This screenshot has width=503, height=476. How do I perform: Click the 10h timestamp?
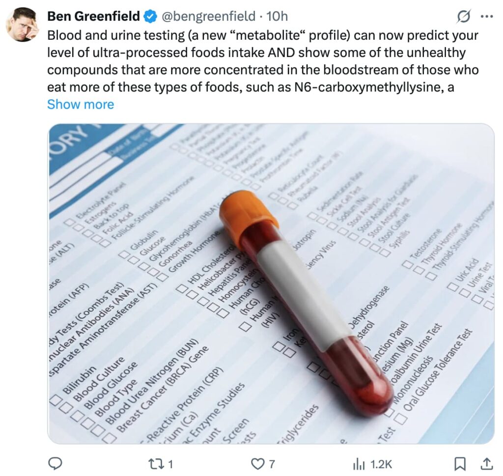tap(277, 17)
